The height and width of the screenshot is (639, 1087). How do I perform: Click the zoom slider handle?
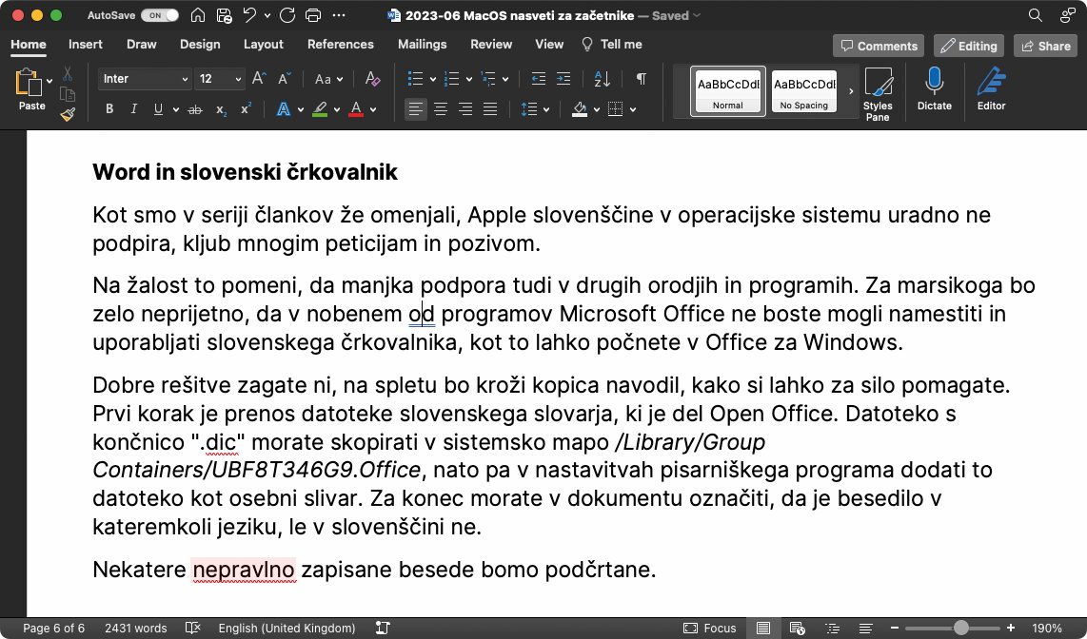960,628
